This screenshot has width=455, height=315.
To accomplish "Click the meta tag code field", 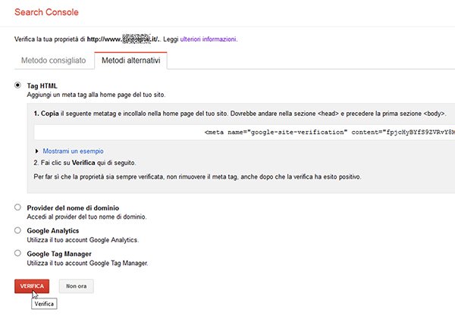I will (244, 133).
